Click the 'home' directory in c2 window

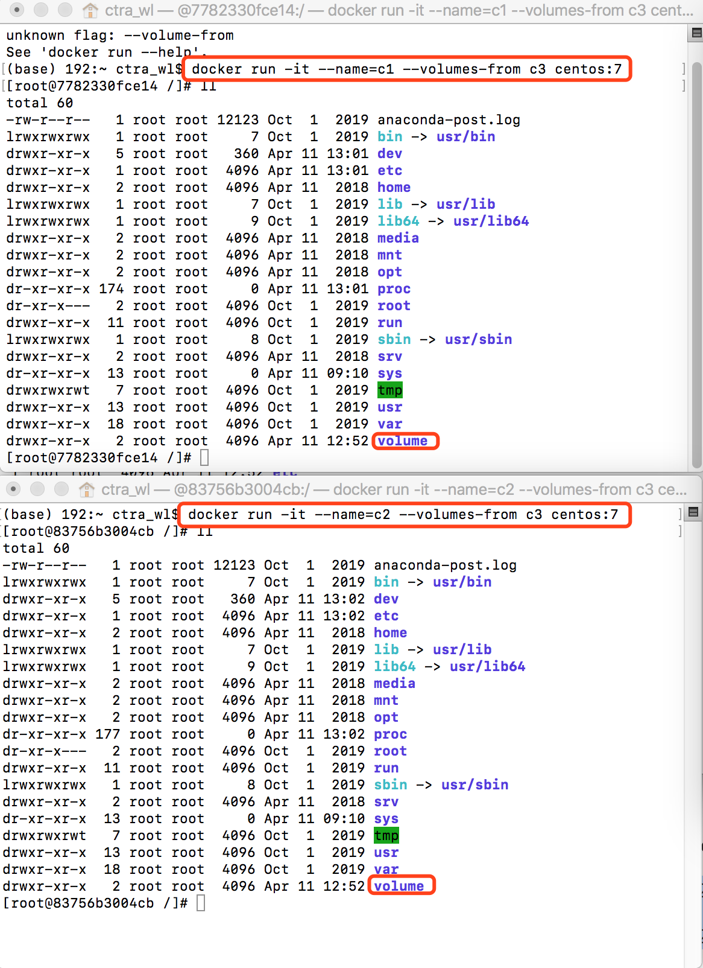tap(391, 633)
